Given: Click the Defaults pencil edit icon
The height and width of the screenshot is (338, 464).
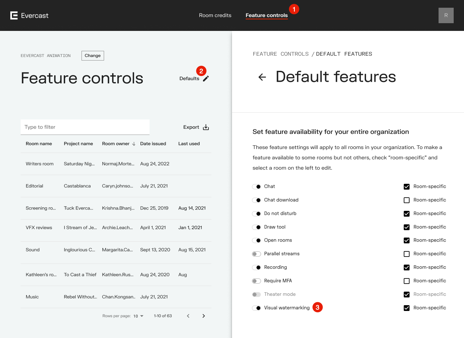Looking at the screenshot, I should pyautogui.click(x=206, y=79).
